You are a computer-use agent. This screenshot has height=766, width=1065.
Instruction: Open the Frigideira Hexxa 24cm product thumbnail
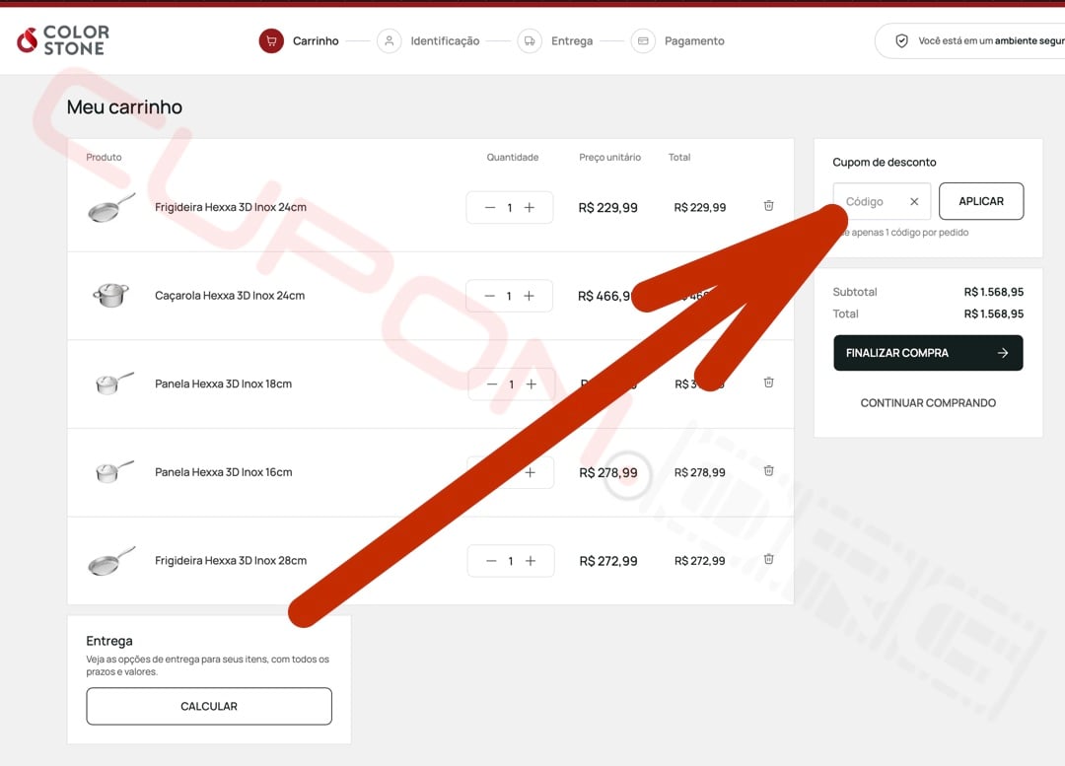pyautogui.click(x=111, y=207)
